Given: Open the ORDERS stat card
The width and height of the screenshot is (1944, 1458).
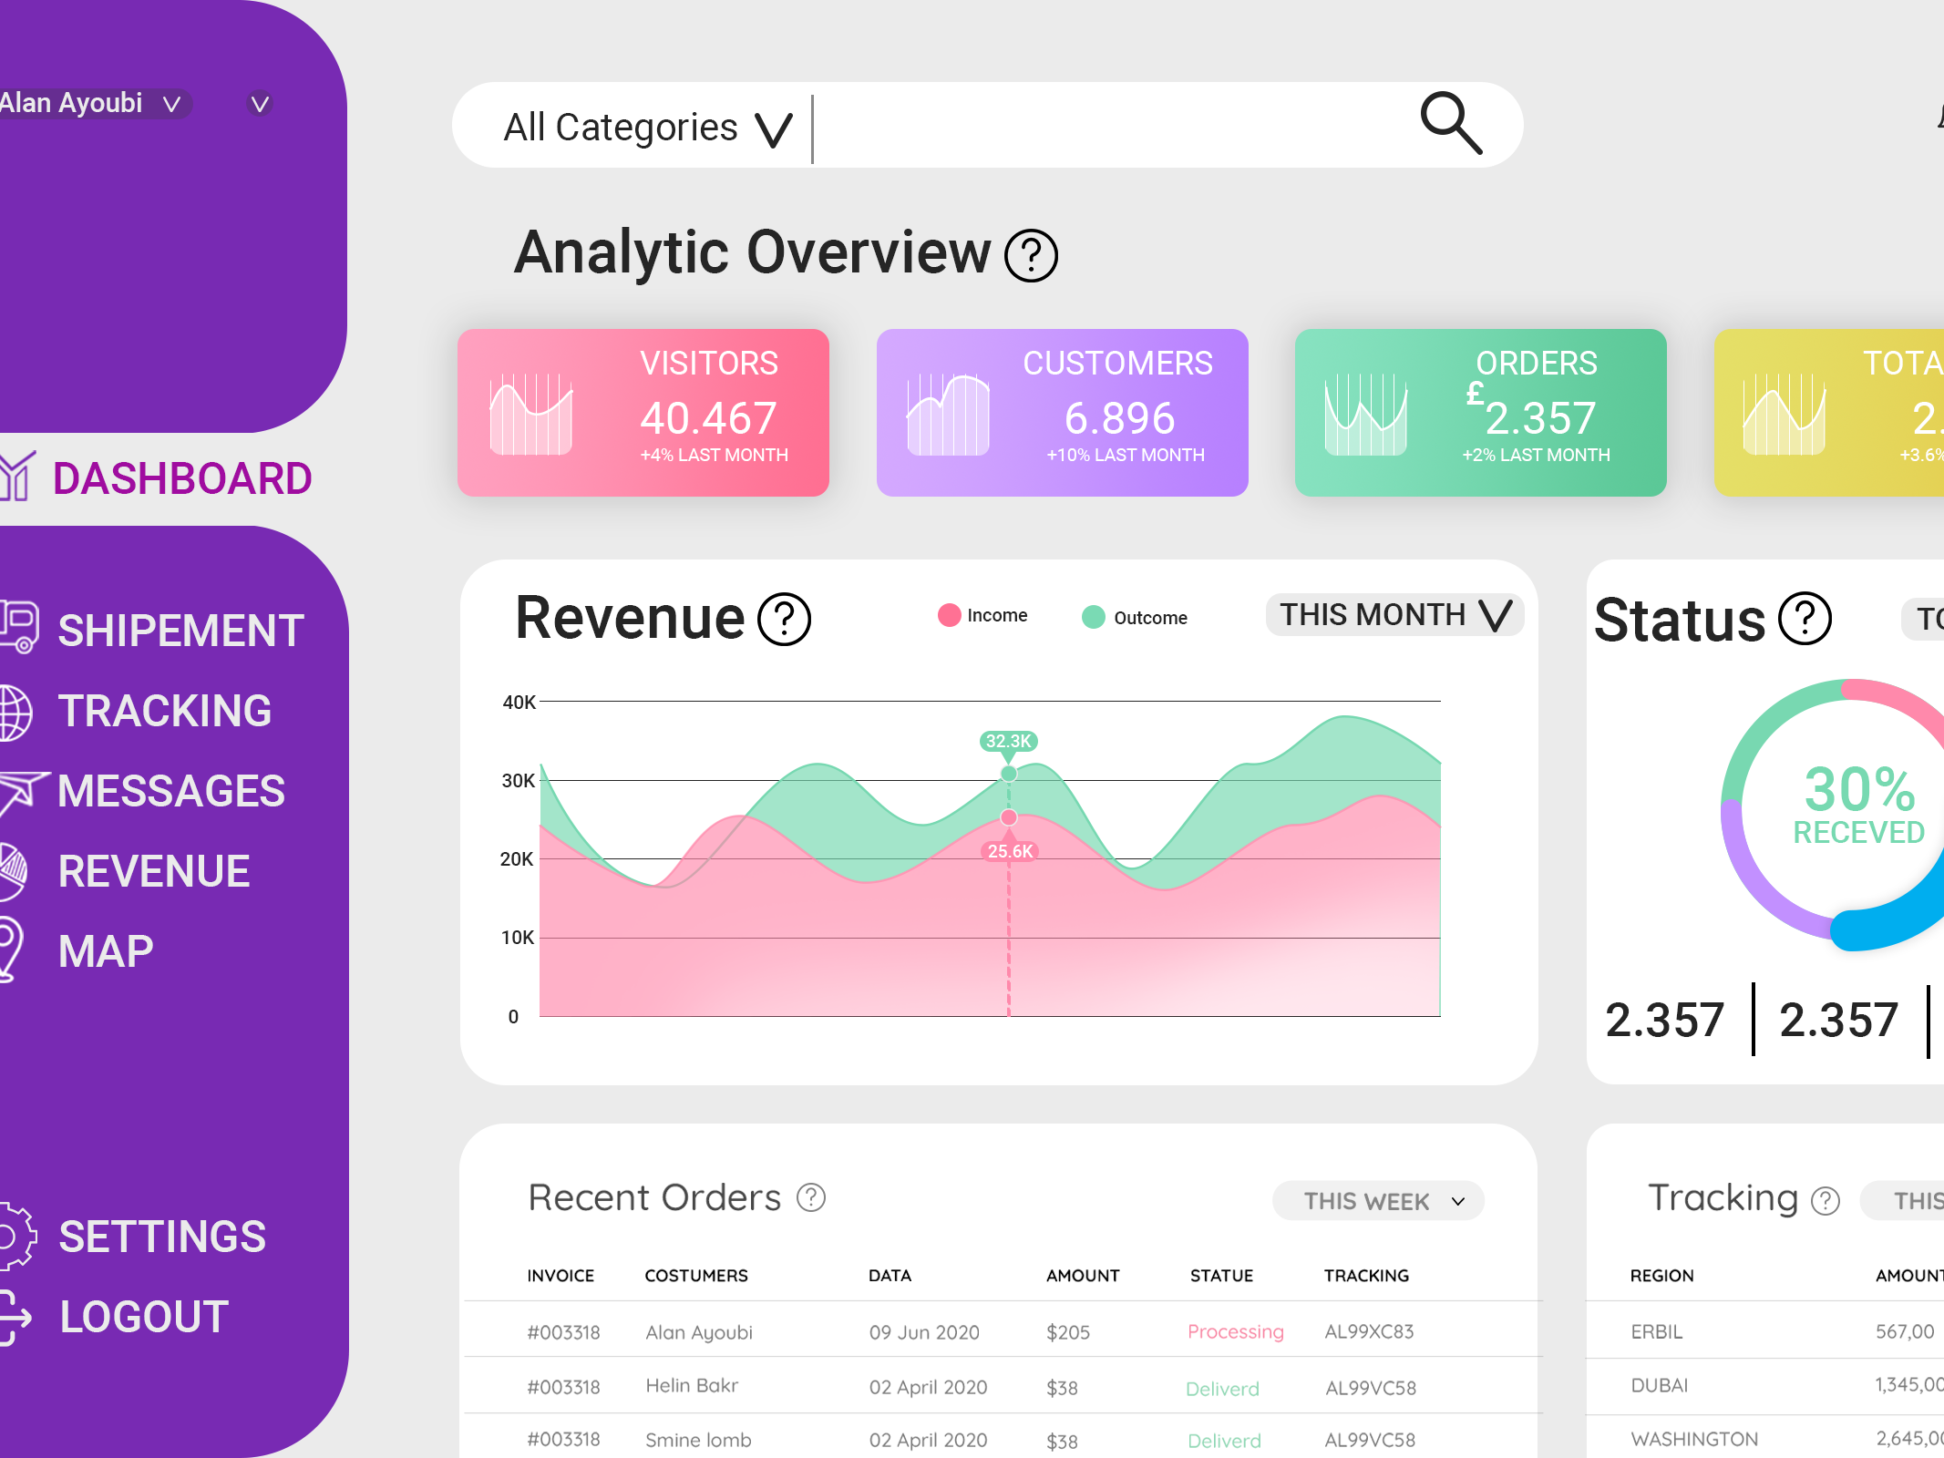Looking at the screenshot, I should [x=1481, y=413].
